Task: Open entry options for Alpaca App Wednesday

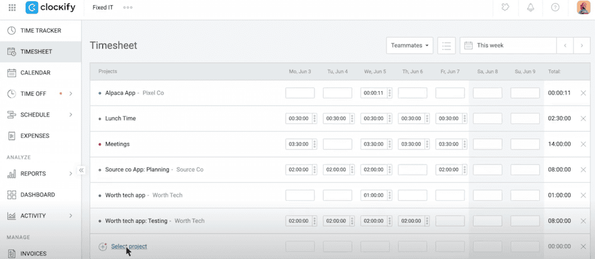Action: 389,93
